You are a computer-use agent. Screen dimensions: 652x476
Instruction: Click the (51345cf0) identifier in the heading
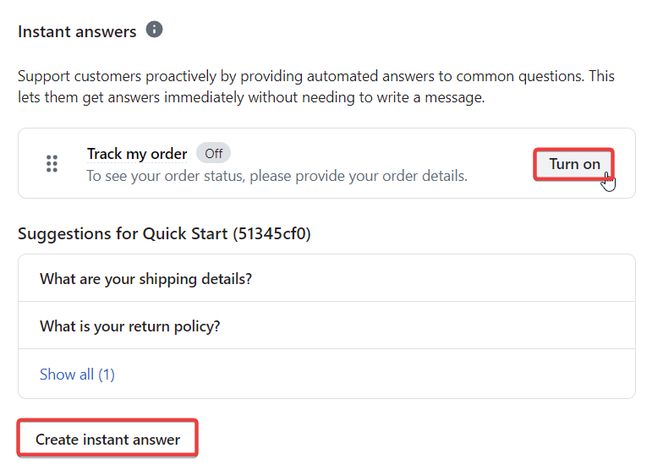click(271, 233)
